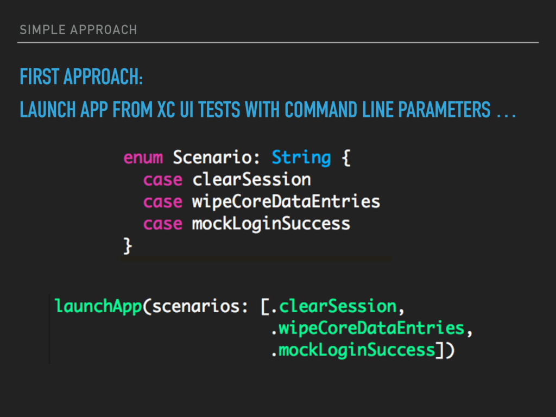Select the green .clearSession argument
Viewport: 556px width, 417px height.
click(338, 306)
